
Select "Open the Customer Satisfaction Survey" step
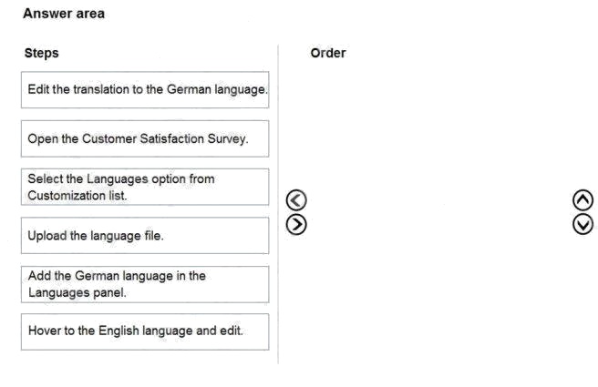pyautogui.click(x=145, y=138)
